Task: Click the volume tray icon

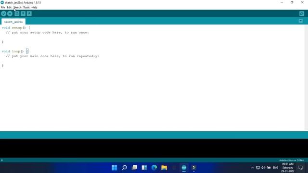Action: point(263,168)
